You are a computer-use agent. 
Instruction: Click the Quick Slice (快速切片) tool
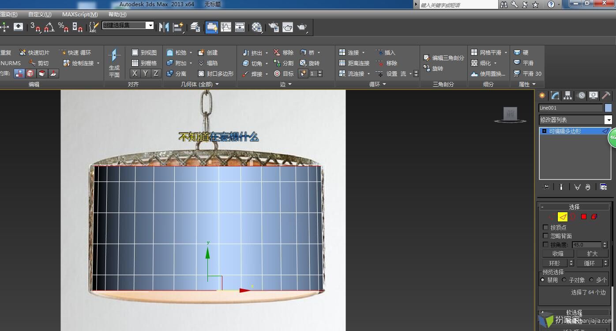tap(35, 52)
